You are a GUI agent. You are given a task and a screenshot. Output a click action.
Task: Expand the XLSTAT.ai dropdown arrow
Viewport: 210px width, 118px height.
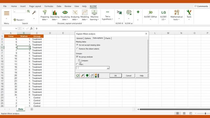(x=129, y=19)
